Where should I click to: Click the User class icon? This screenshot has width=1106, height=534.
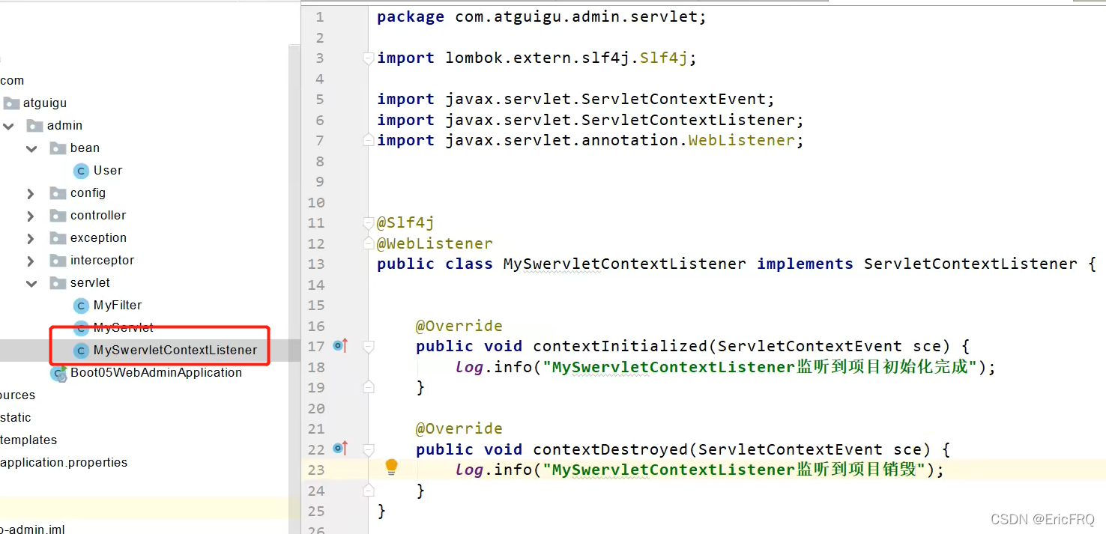pyautogui.click(x=81, y=171)
